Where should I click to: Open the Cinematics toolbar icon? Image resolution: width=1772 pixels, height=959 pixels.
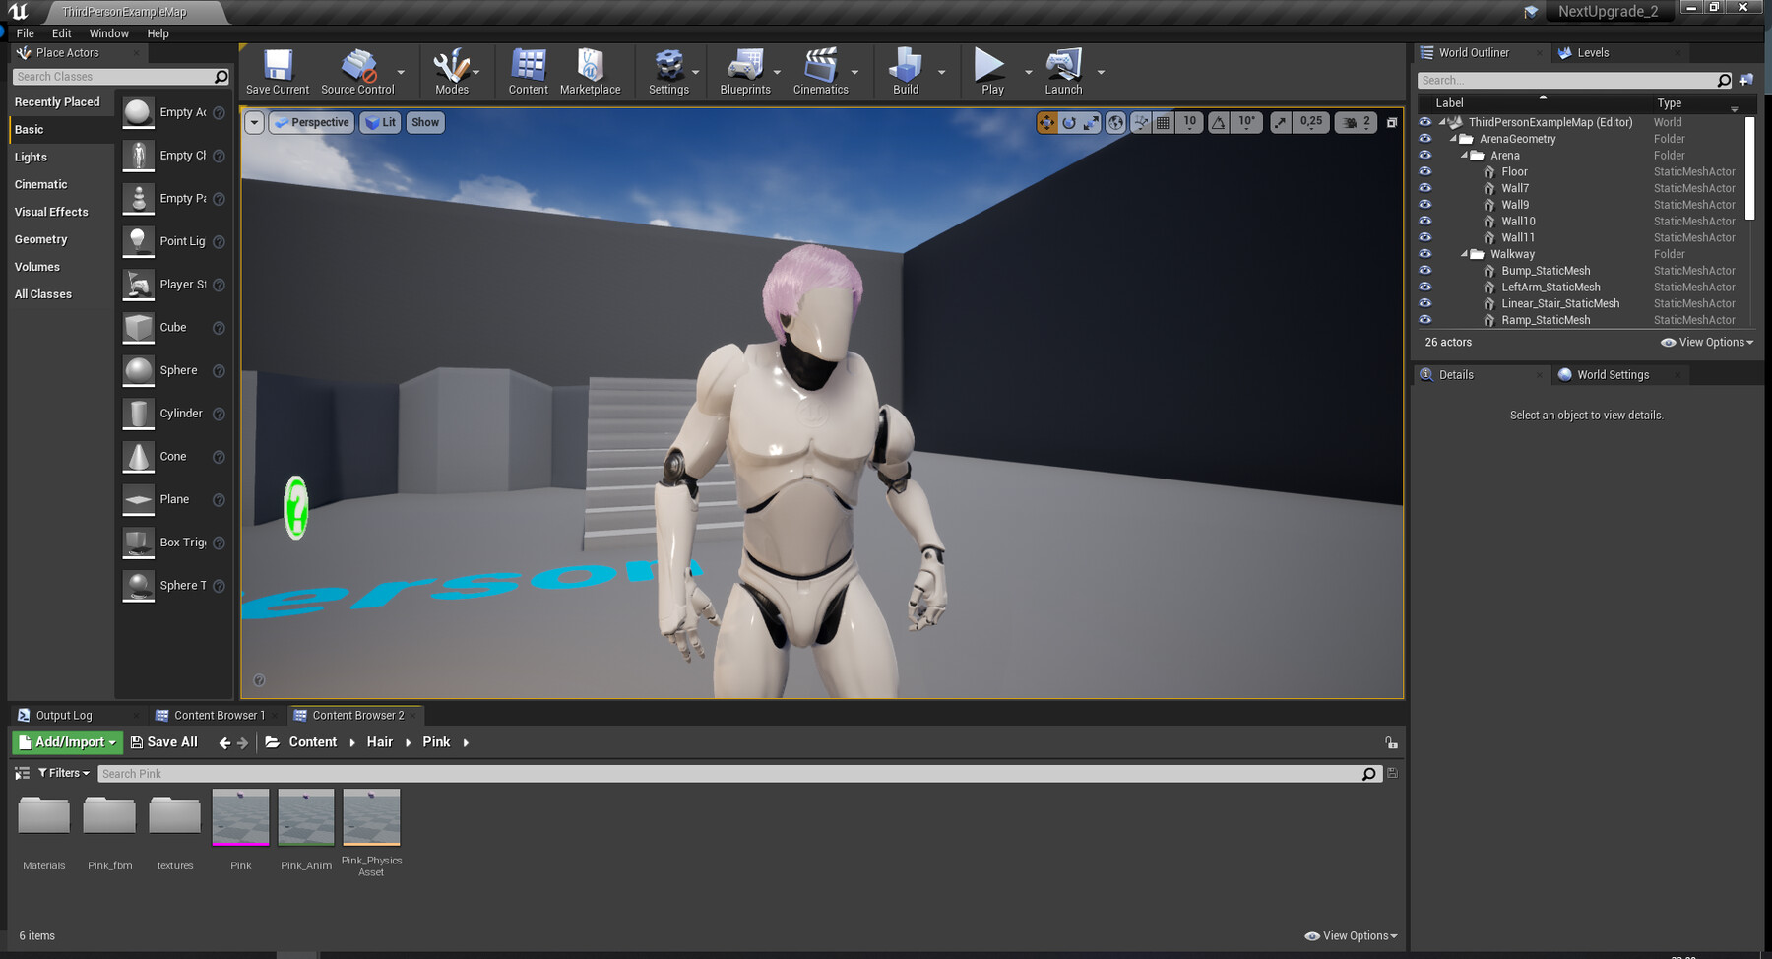pos(821,71)
